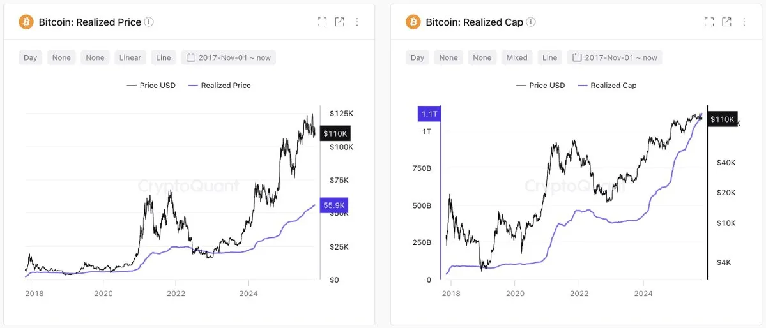Image resolution: width=766 pixels, height=328 pixels.
Task: Open Realized Cap chart more options menu
Action: (x=744, y=22)
